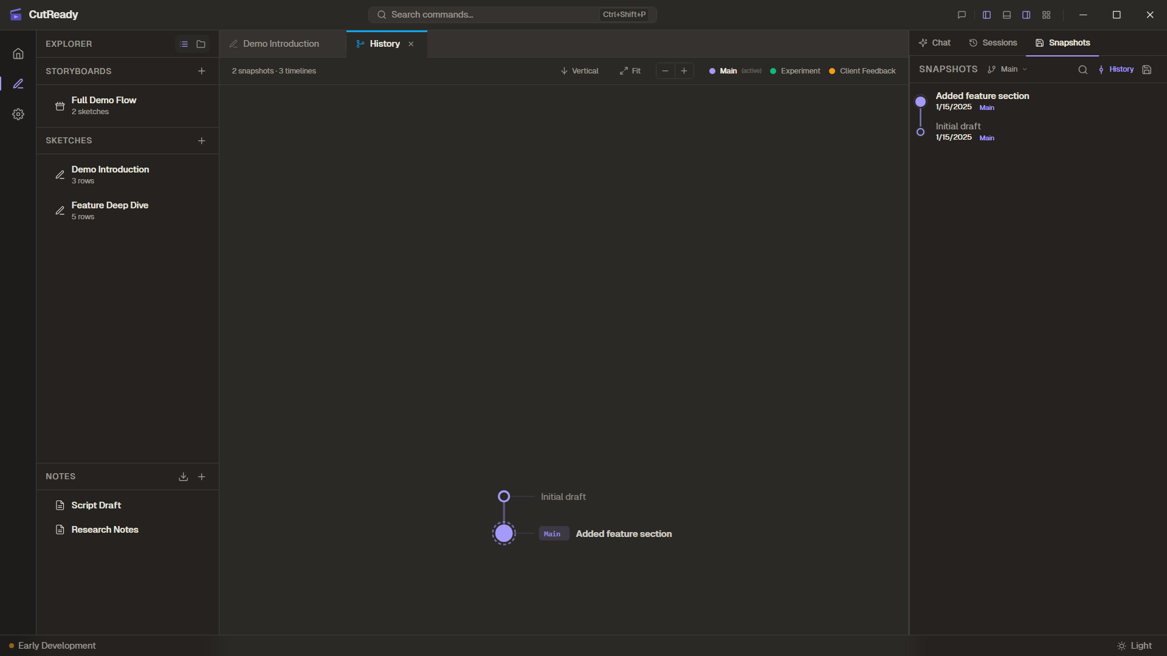Open the Demo Introduction tab
Viewport: 1167px width, 656px height.
pyautogui.click(x=281, y=44)
